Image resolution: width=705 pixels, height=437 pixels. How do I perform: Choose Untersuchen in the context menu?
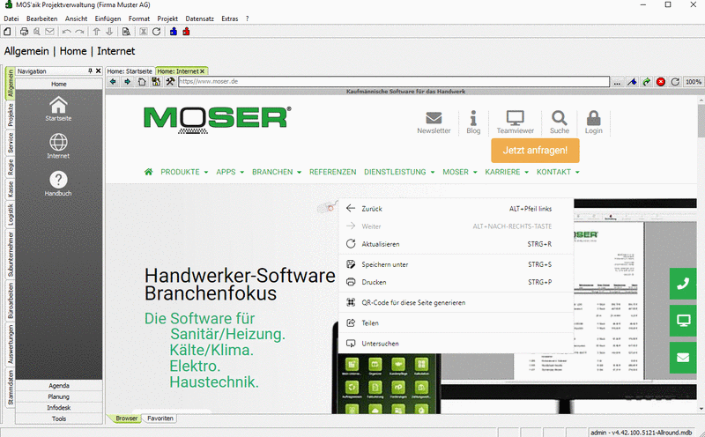click(x=456, y=344)
